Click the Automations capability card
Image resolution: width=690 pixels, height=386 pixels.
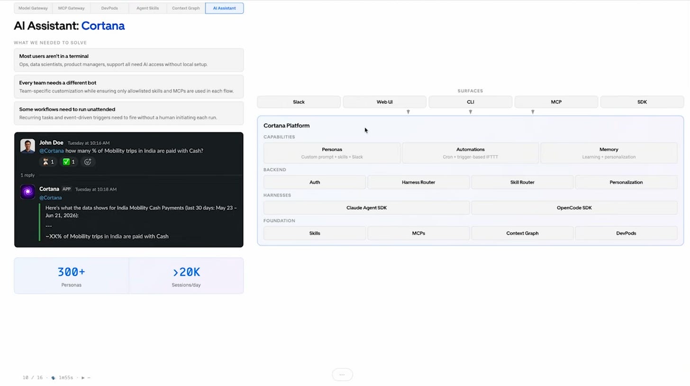[x=470, y=153]
